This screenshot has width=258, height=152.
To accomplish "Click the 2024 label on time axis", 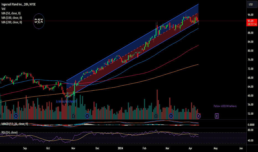I will (x=120, y=148).
